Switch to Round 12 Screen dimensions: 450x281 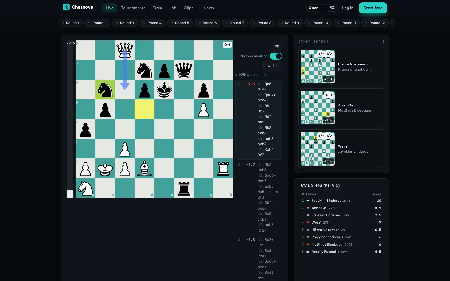pos(375,23)
